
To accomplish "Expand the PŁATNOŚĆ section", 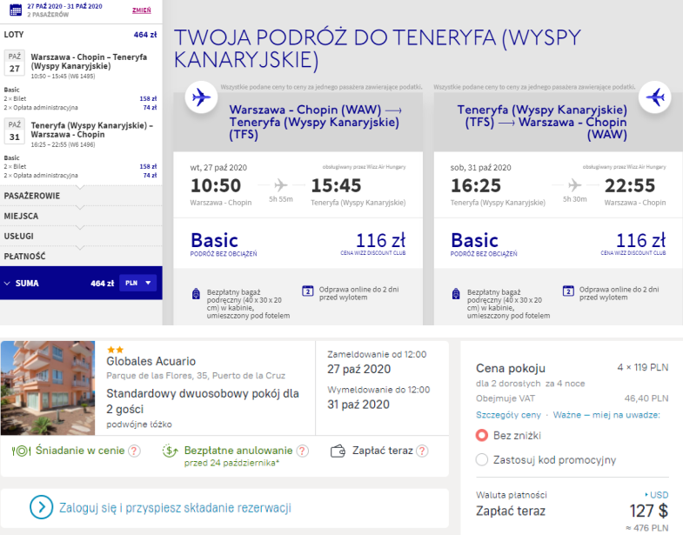I will point(81,256).
